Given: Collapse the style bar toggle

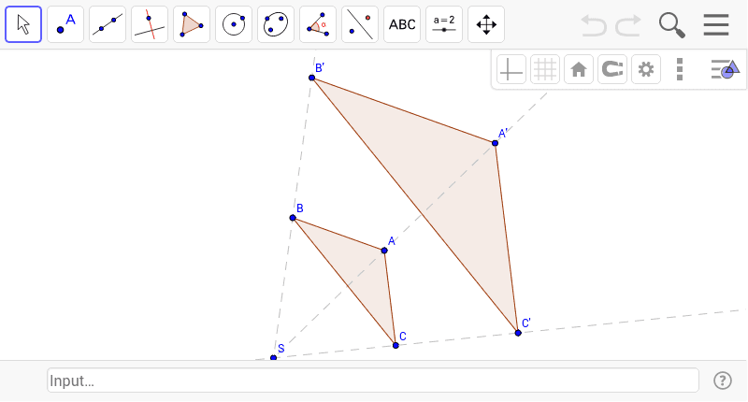Looking at the screenshot, I should (x=725, y=69).
